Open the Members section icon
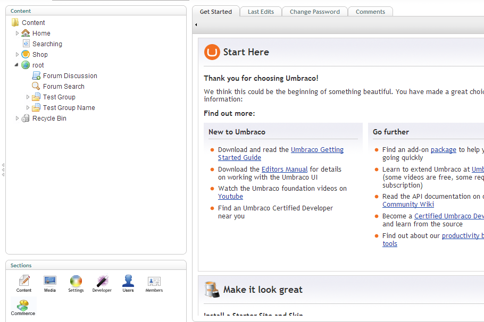Screen dimensions: 484x322 [154, 283]
